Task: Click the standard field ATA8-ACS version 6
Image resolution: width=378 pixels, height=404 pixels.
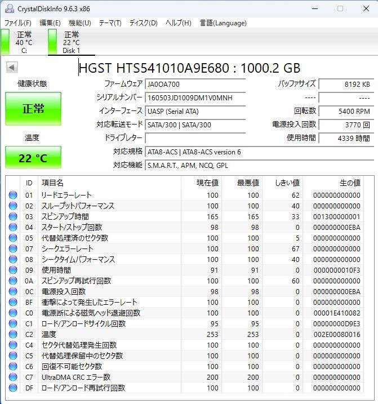Action: tap(260, 152)
